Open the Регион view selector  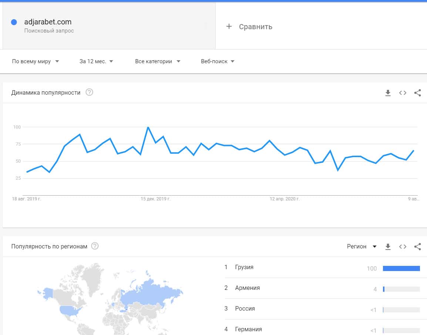click(362, 247)
